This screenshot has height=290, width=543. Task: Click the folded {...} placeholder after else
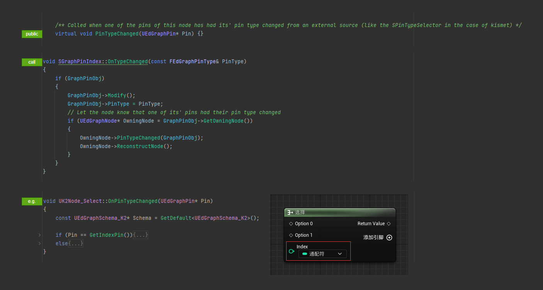coord(76,243)
